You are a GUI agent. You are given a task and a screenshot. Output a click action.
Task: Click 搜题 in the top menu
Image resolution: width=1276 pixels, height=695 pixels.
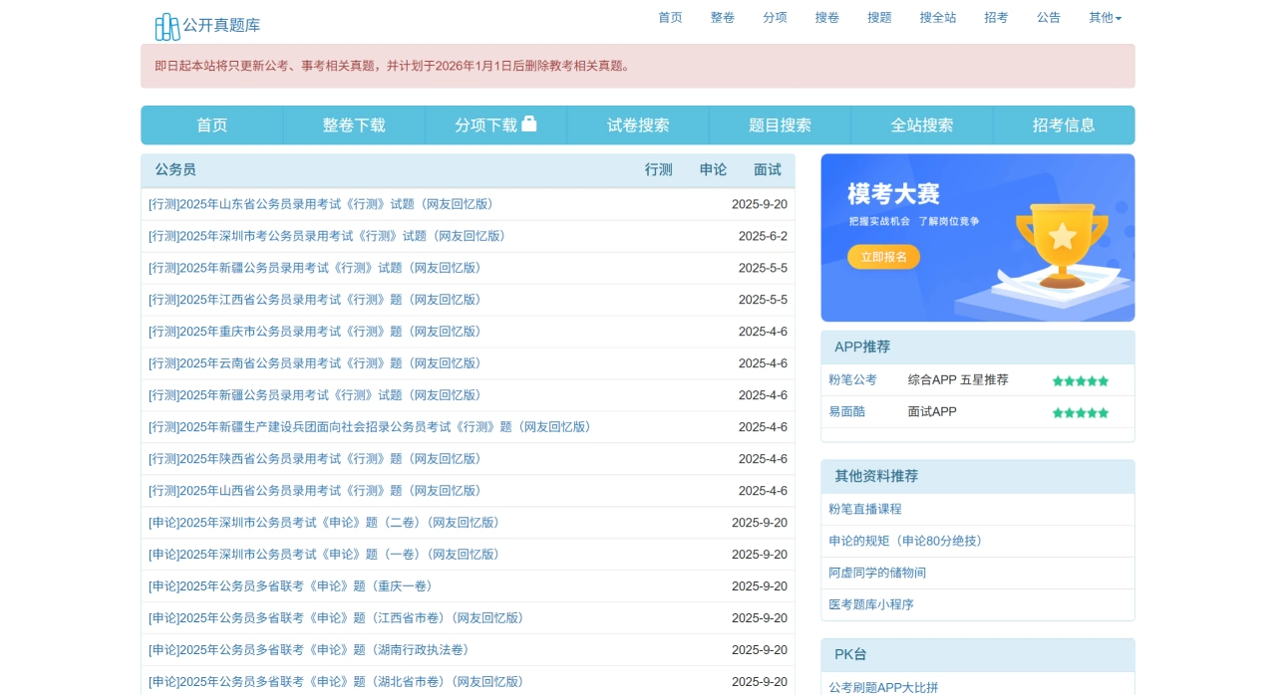[x=879, y=18]
